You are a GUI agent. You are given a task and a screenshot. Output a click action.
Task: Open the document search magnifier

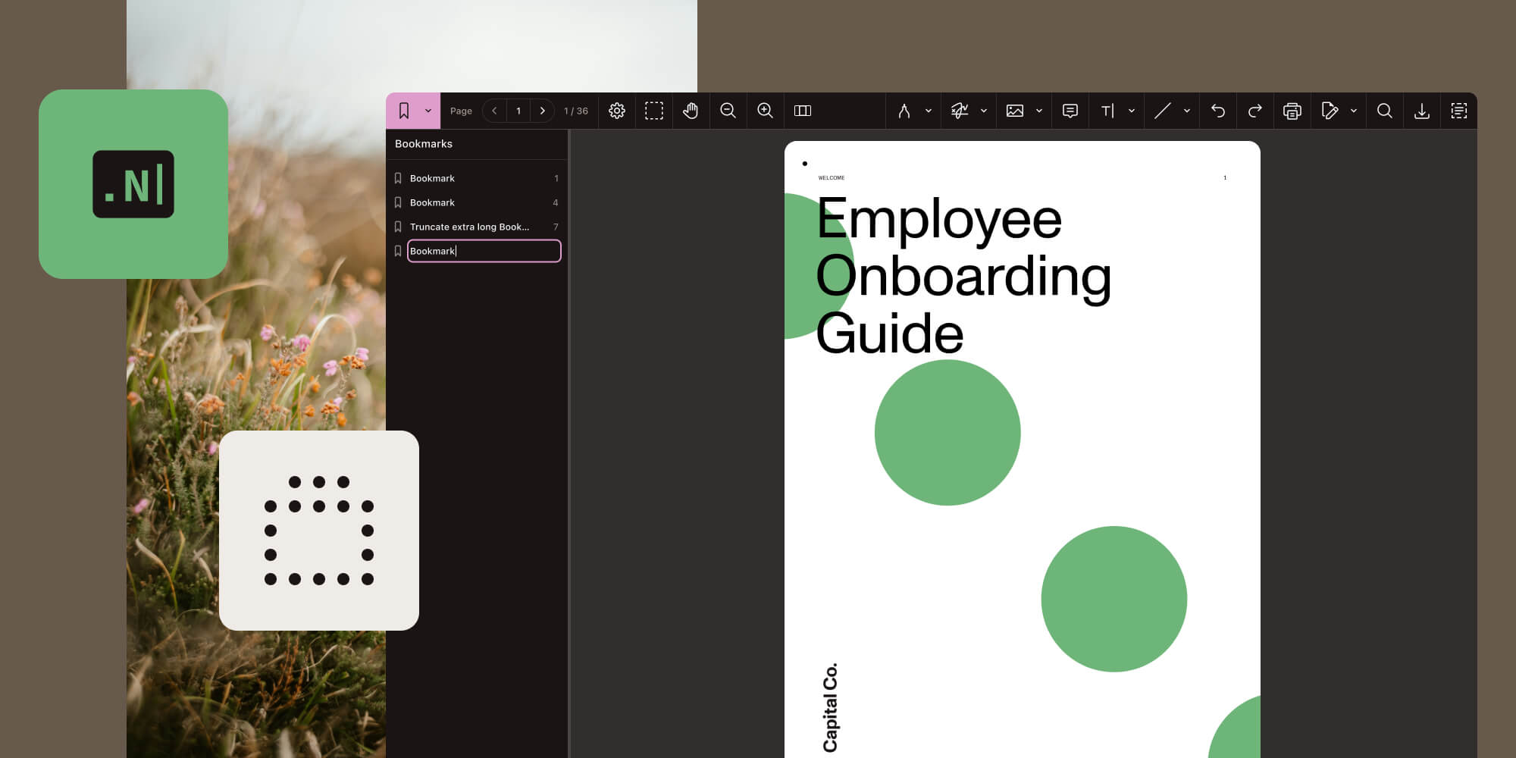[1385, 111]
